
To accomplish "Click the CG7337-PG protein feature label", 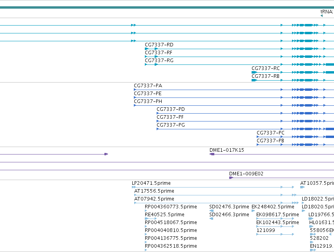I will coord(171,125).
